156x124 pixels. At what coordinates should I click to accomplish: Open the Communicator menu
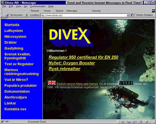tap(38, 6)
